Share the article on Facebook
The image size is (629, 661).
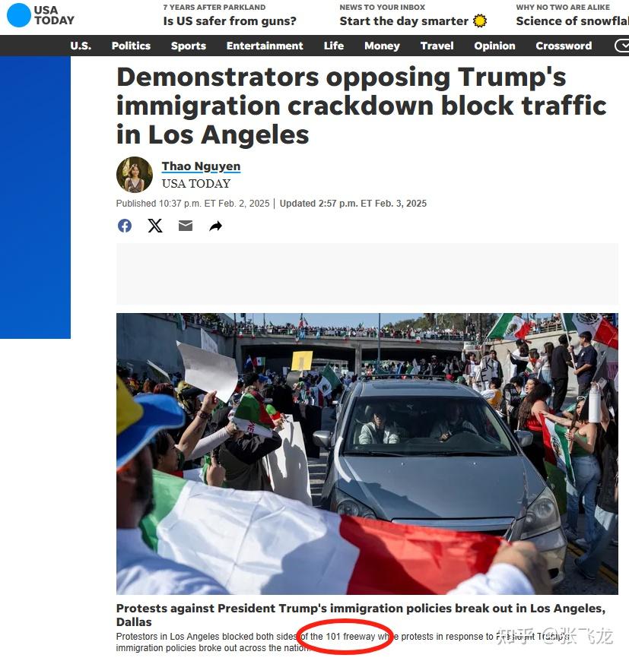(x=125, y=226)
